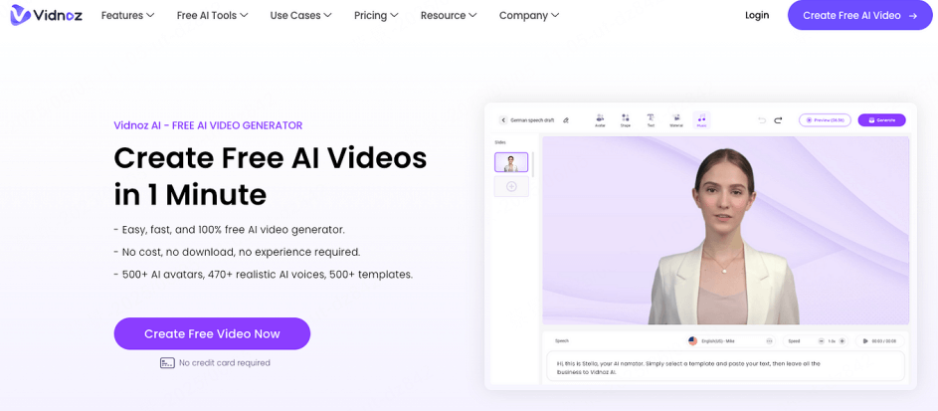
Task: Increase speech speed with plus
Action: [x=843, y=341]
